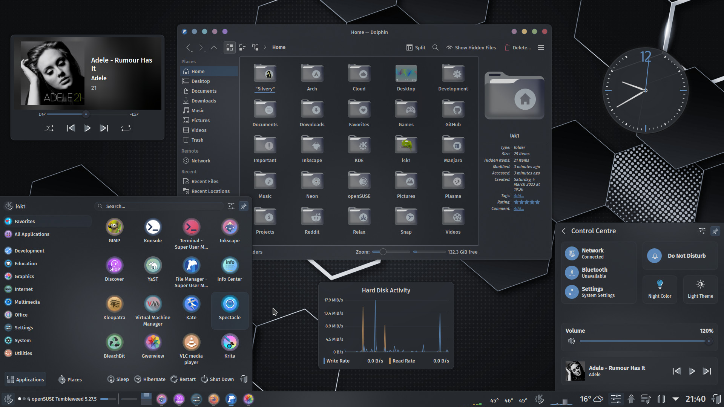724x407 pixels.
Task: Select Graphics category in launcher
Action: point(47,276)
